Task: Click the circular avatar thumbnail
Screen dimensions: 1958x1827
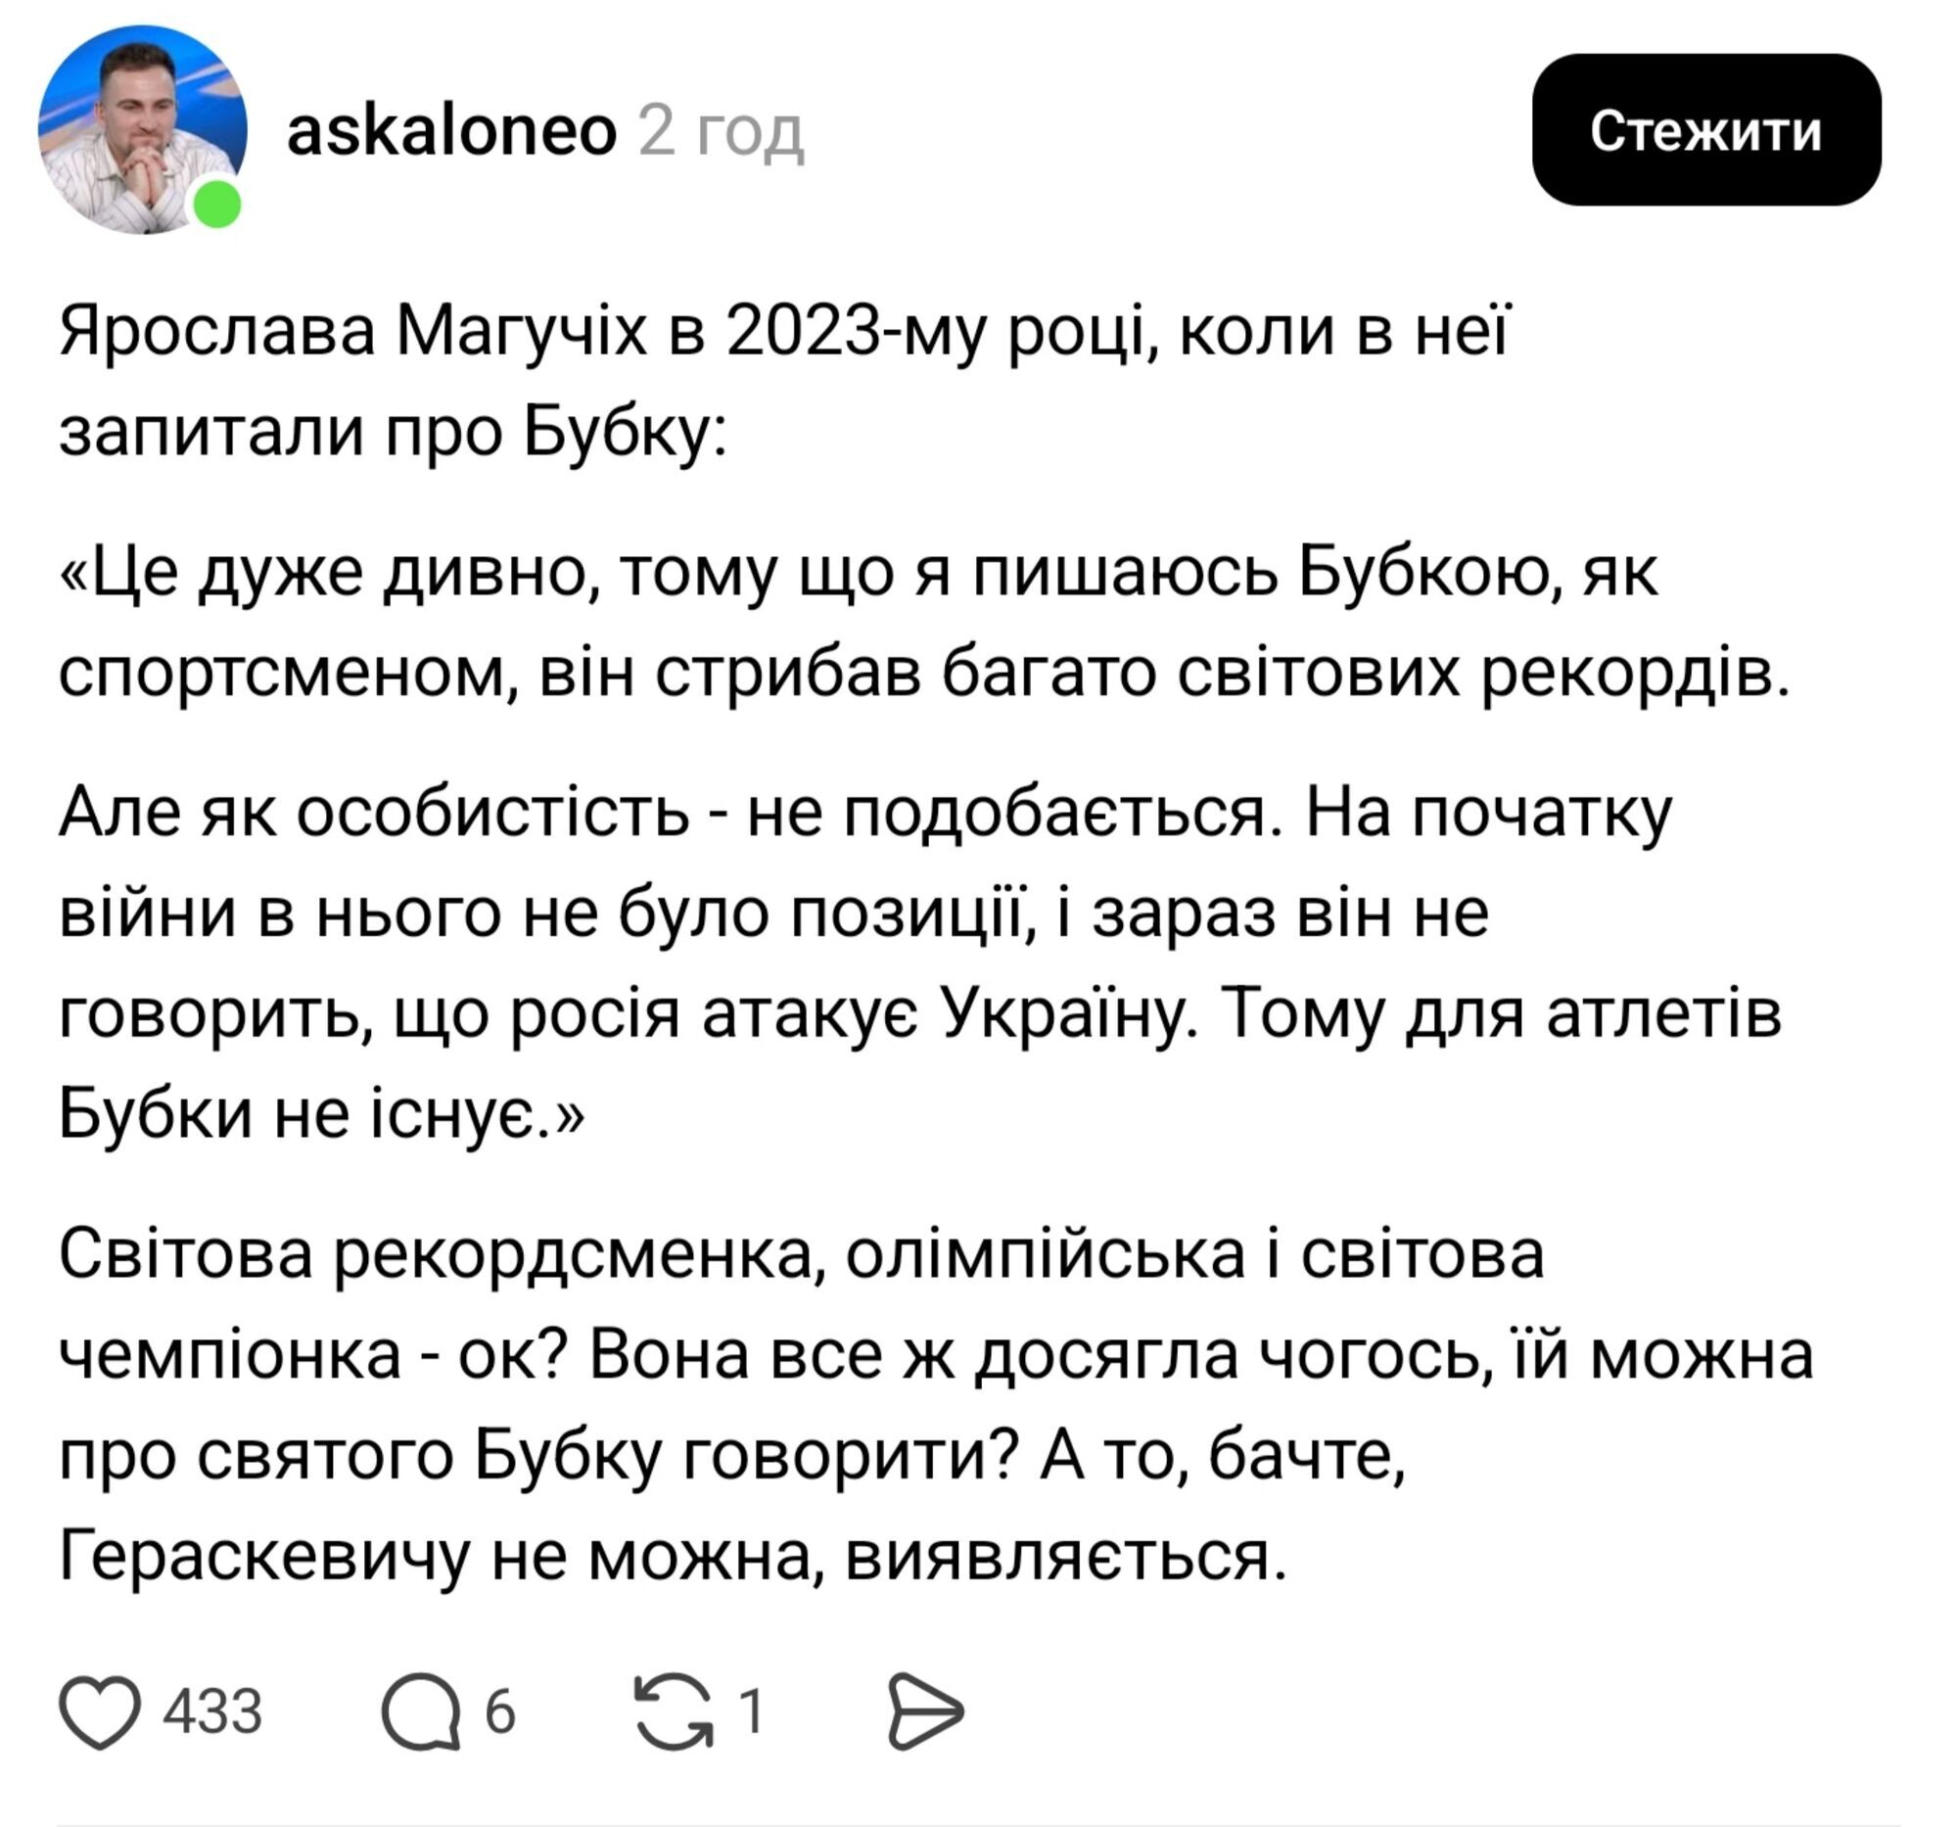Action: [142, 136]
